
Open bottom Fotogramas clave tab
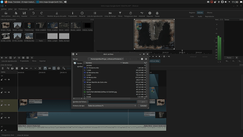pyautogui.click(x=8, y=135)
